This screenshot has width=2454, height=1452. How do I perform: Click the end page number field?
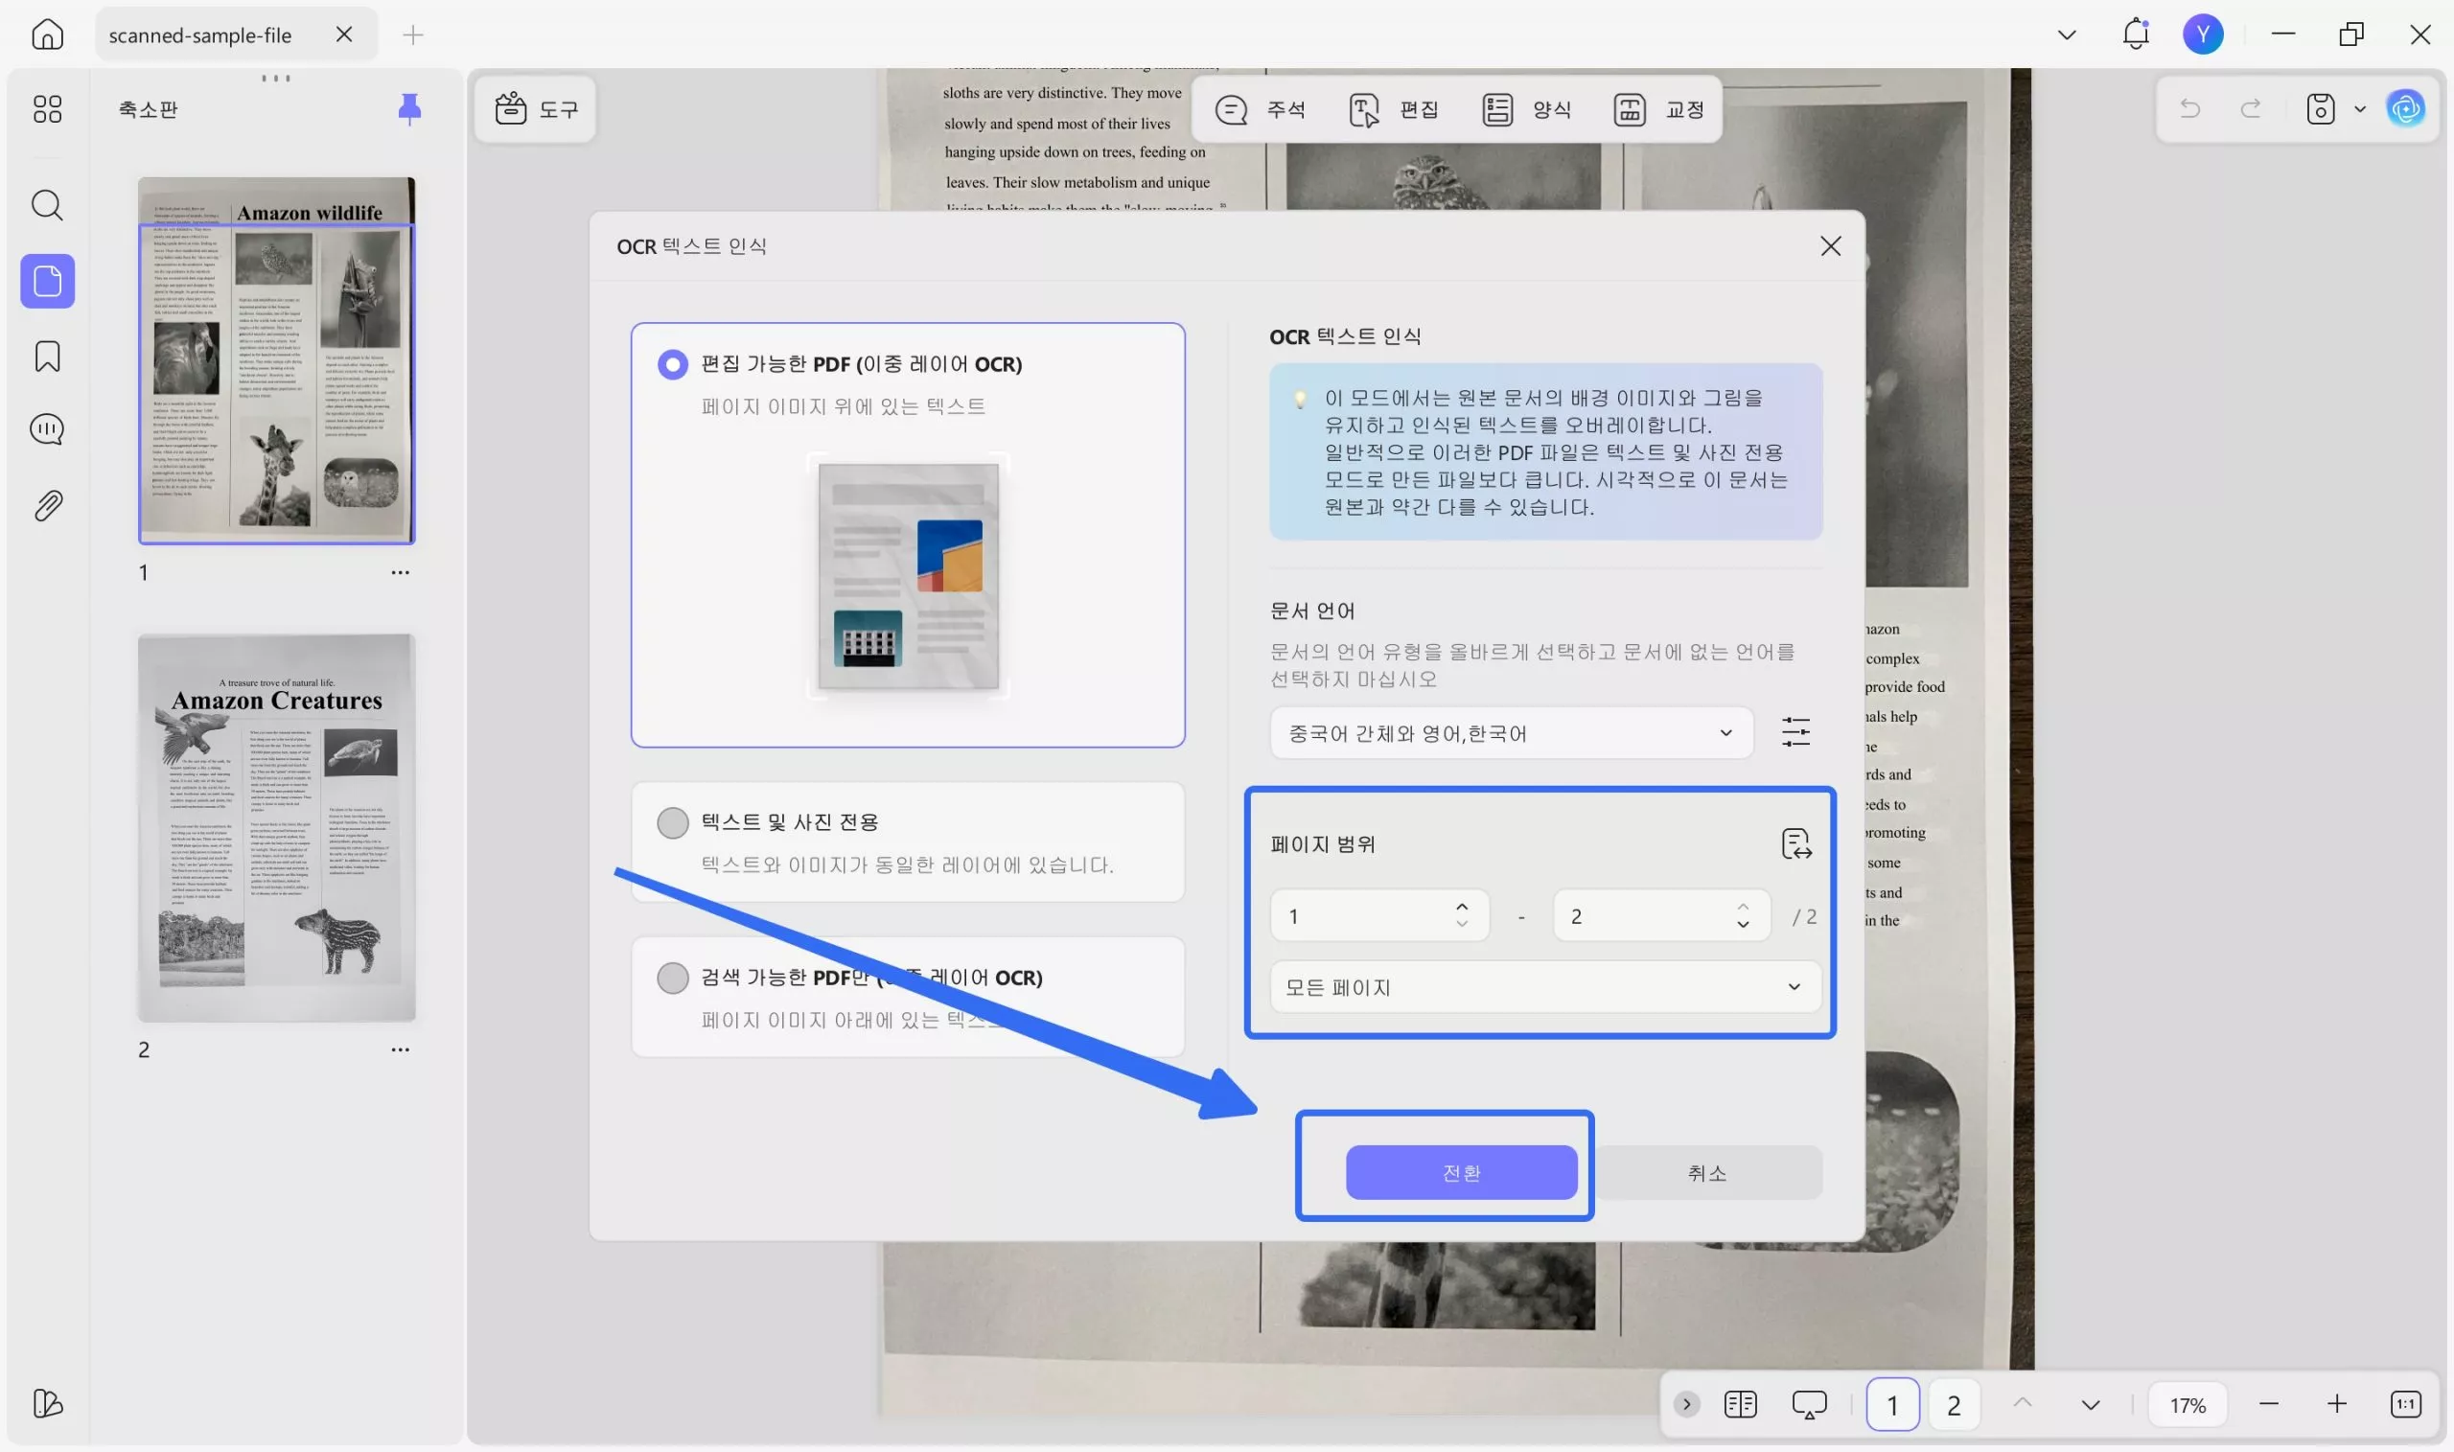pyautogui.click(x=1660, y=916)
